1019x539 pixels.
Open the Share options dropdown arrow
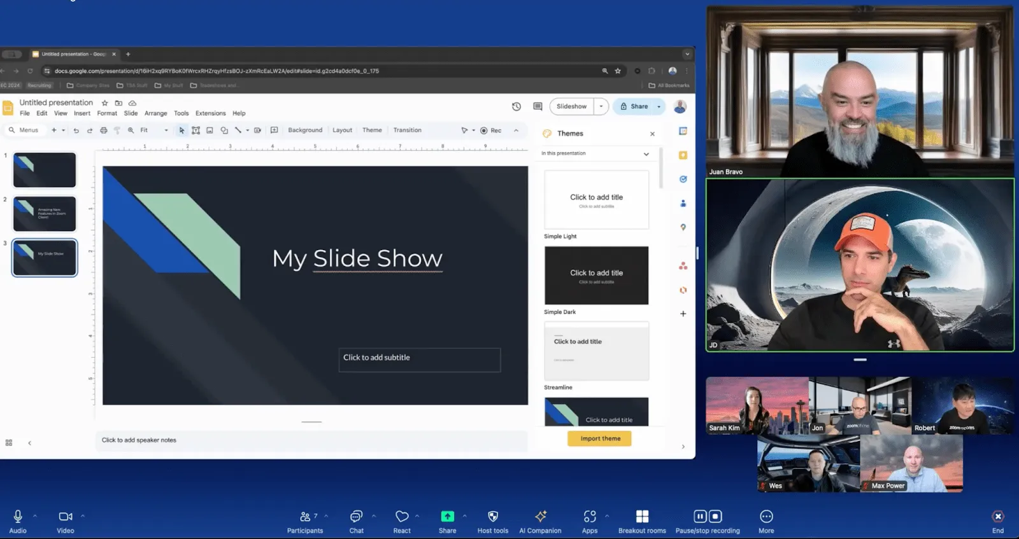659,106
